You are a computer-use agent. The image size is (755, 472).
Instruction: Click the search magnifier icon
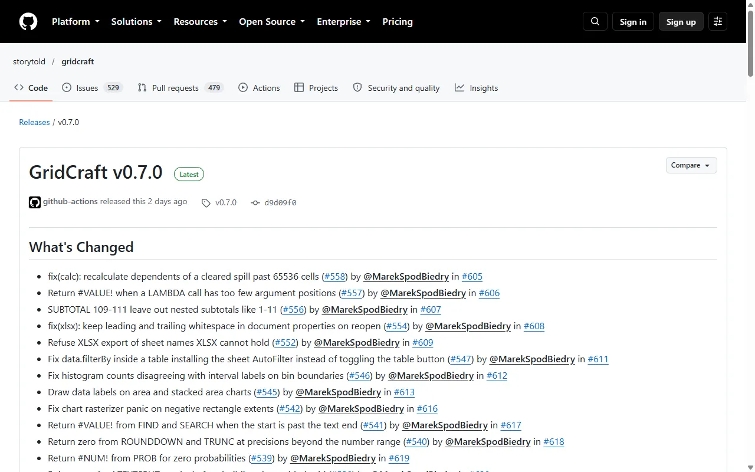pos(595,22)
